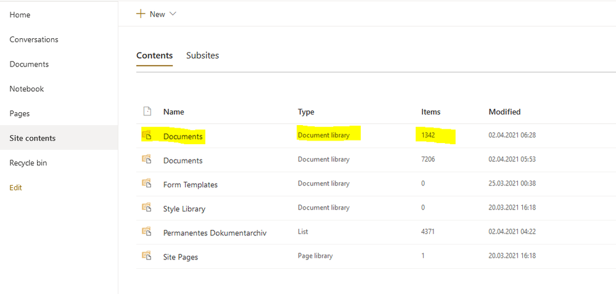
Task: Click the Site Pages library icon
Action: tap(147, 255)
